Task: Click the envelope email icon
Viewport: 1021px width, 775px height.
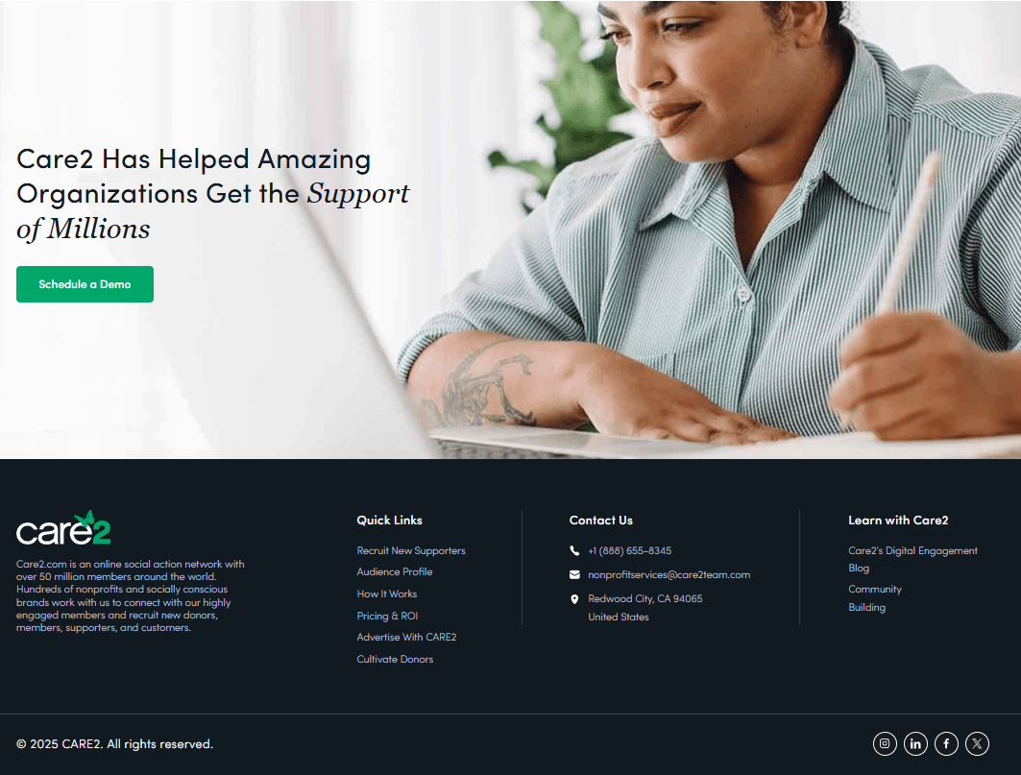Action: point(574,575)
